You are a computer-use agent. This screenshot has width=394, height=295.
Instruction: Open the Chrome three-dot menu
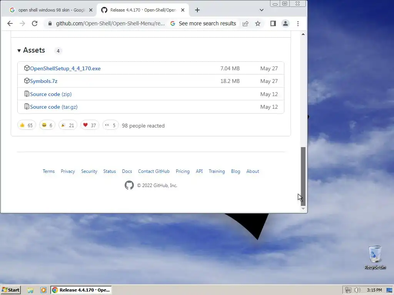(x=298, y=23)
